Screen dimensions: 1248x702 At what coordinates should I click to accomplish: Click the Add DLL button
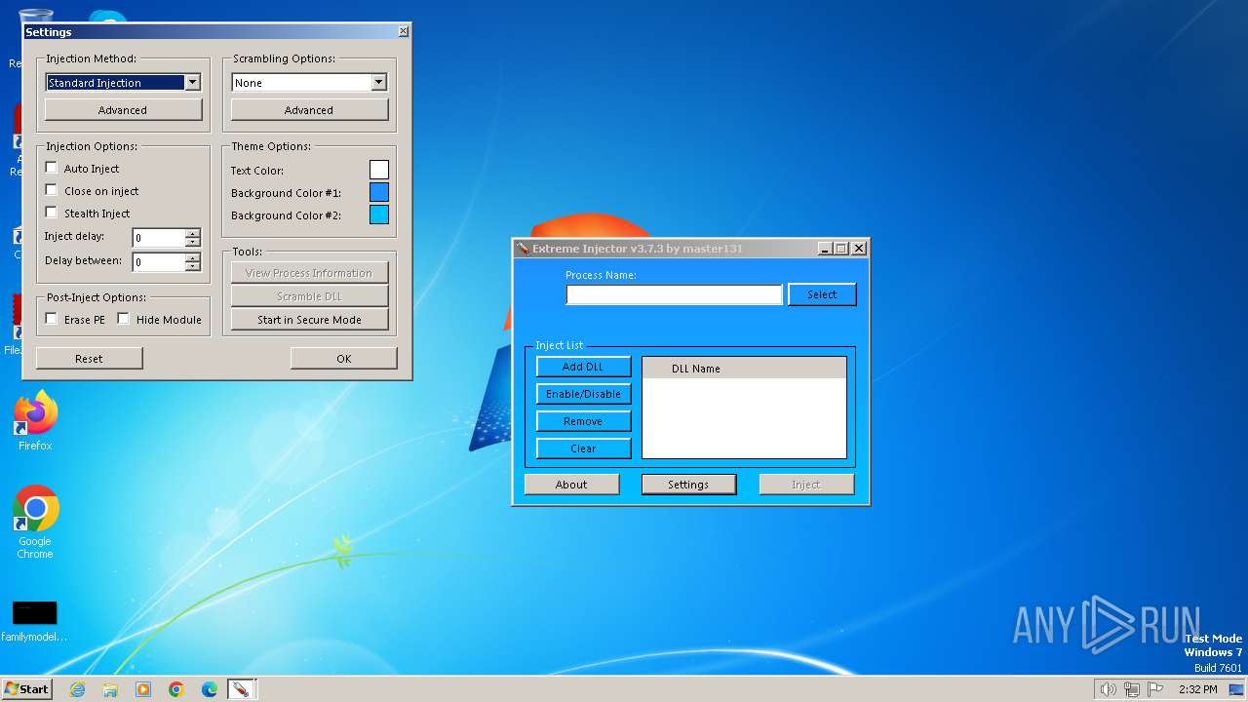pos(583,367)
